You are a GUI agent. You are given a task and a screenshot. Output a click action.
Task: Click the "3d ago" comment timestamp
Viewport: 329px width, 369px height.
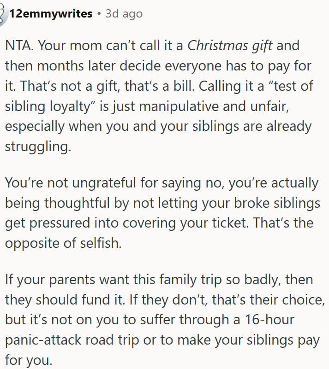[x=124, y=14]
